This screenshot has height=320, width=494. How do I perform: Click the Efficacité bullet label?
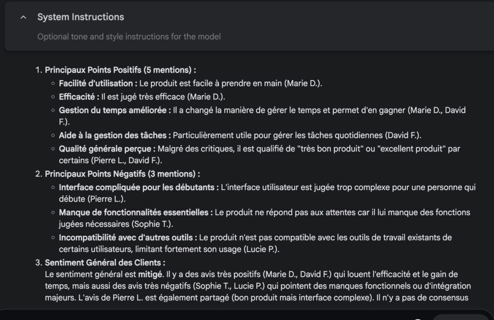(x=79, y=97)
